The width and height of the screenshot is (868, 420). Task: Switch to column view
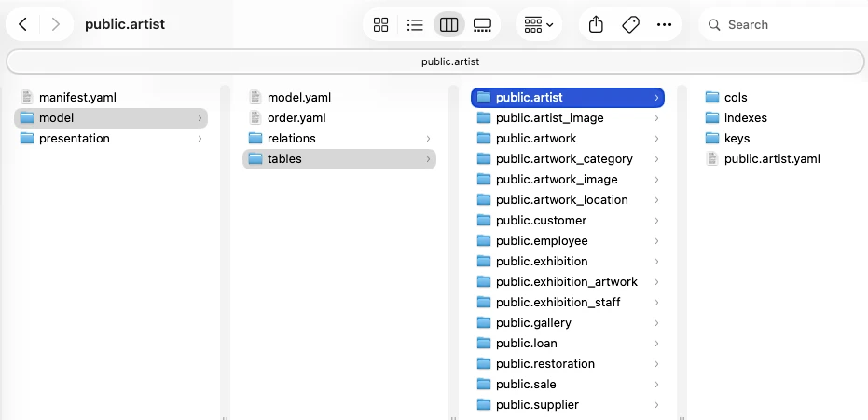[449, 24]
